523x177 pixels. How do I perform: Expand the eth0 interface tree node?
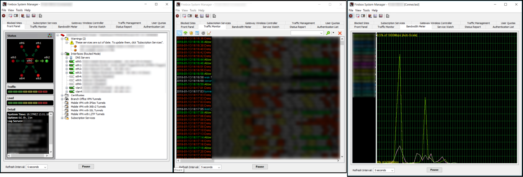(67, 61)
